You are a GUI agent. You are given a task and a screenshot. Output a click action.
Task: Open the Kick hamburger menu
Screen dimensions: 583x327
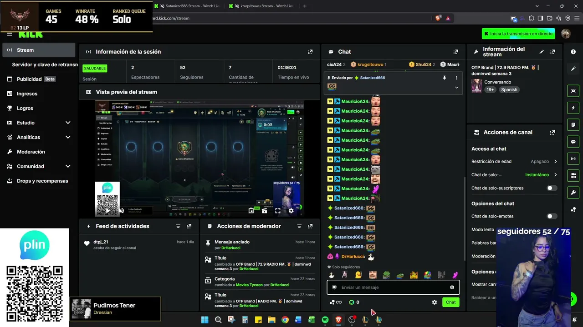click(x=10, y=35)
